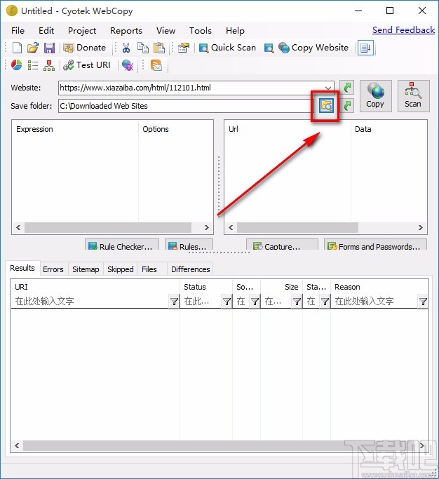The image size is (439, 479).
Task: Open the pie chart report icon
Action: click(17, 65)
